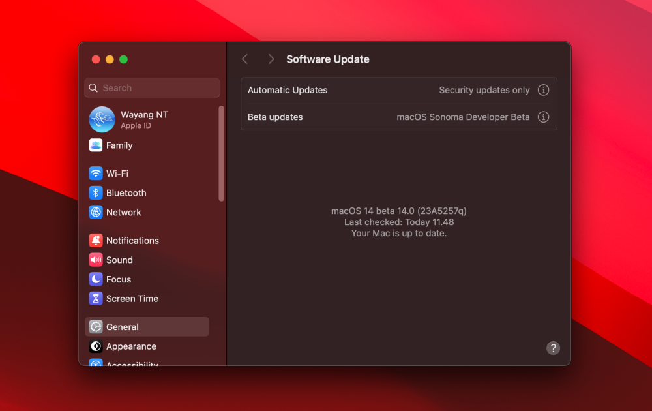The image size is (652, 411).
Task: Click 'Last checked: Today 11.48' text
Action: tap(399, 222)
